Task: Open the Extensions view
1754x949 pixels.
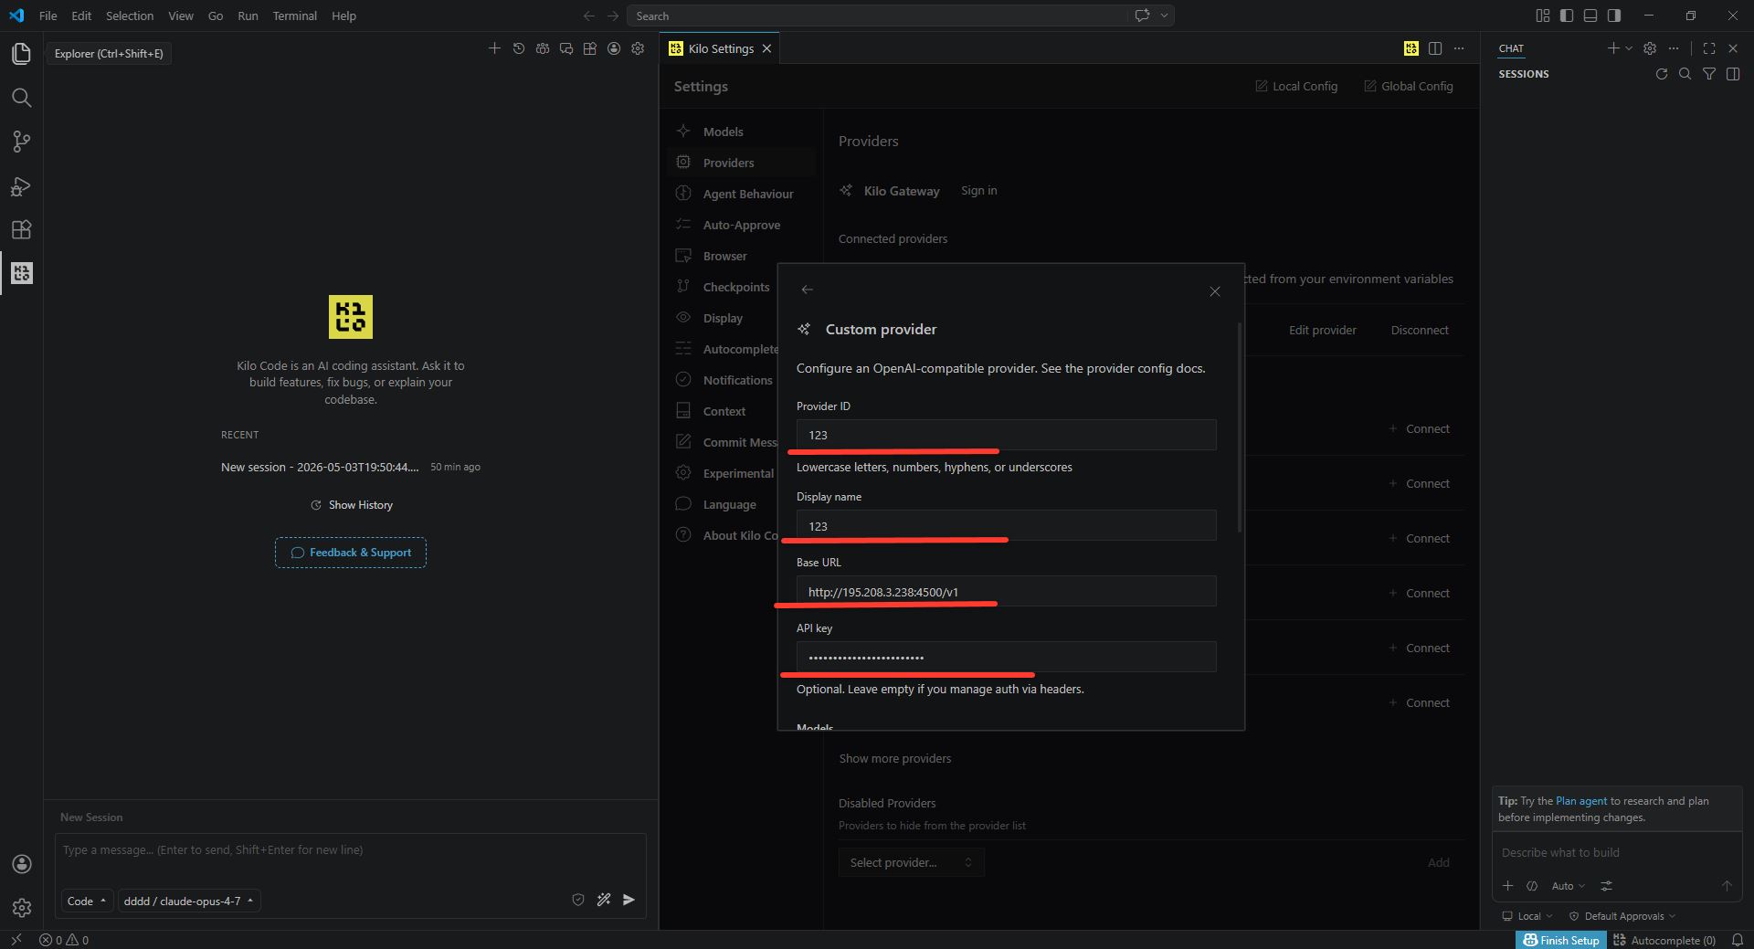Action: [x=21, y=229]
